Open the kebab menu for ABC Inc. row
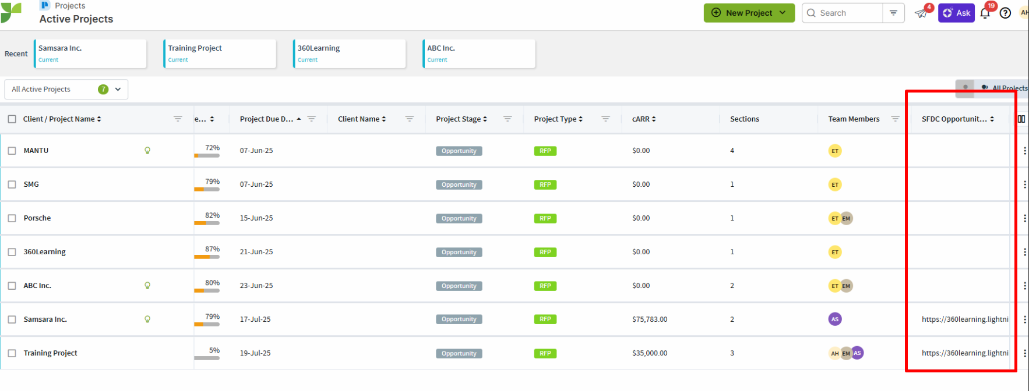 tap(1024, 286)
